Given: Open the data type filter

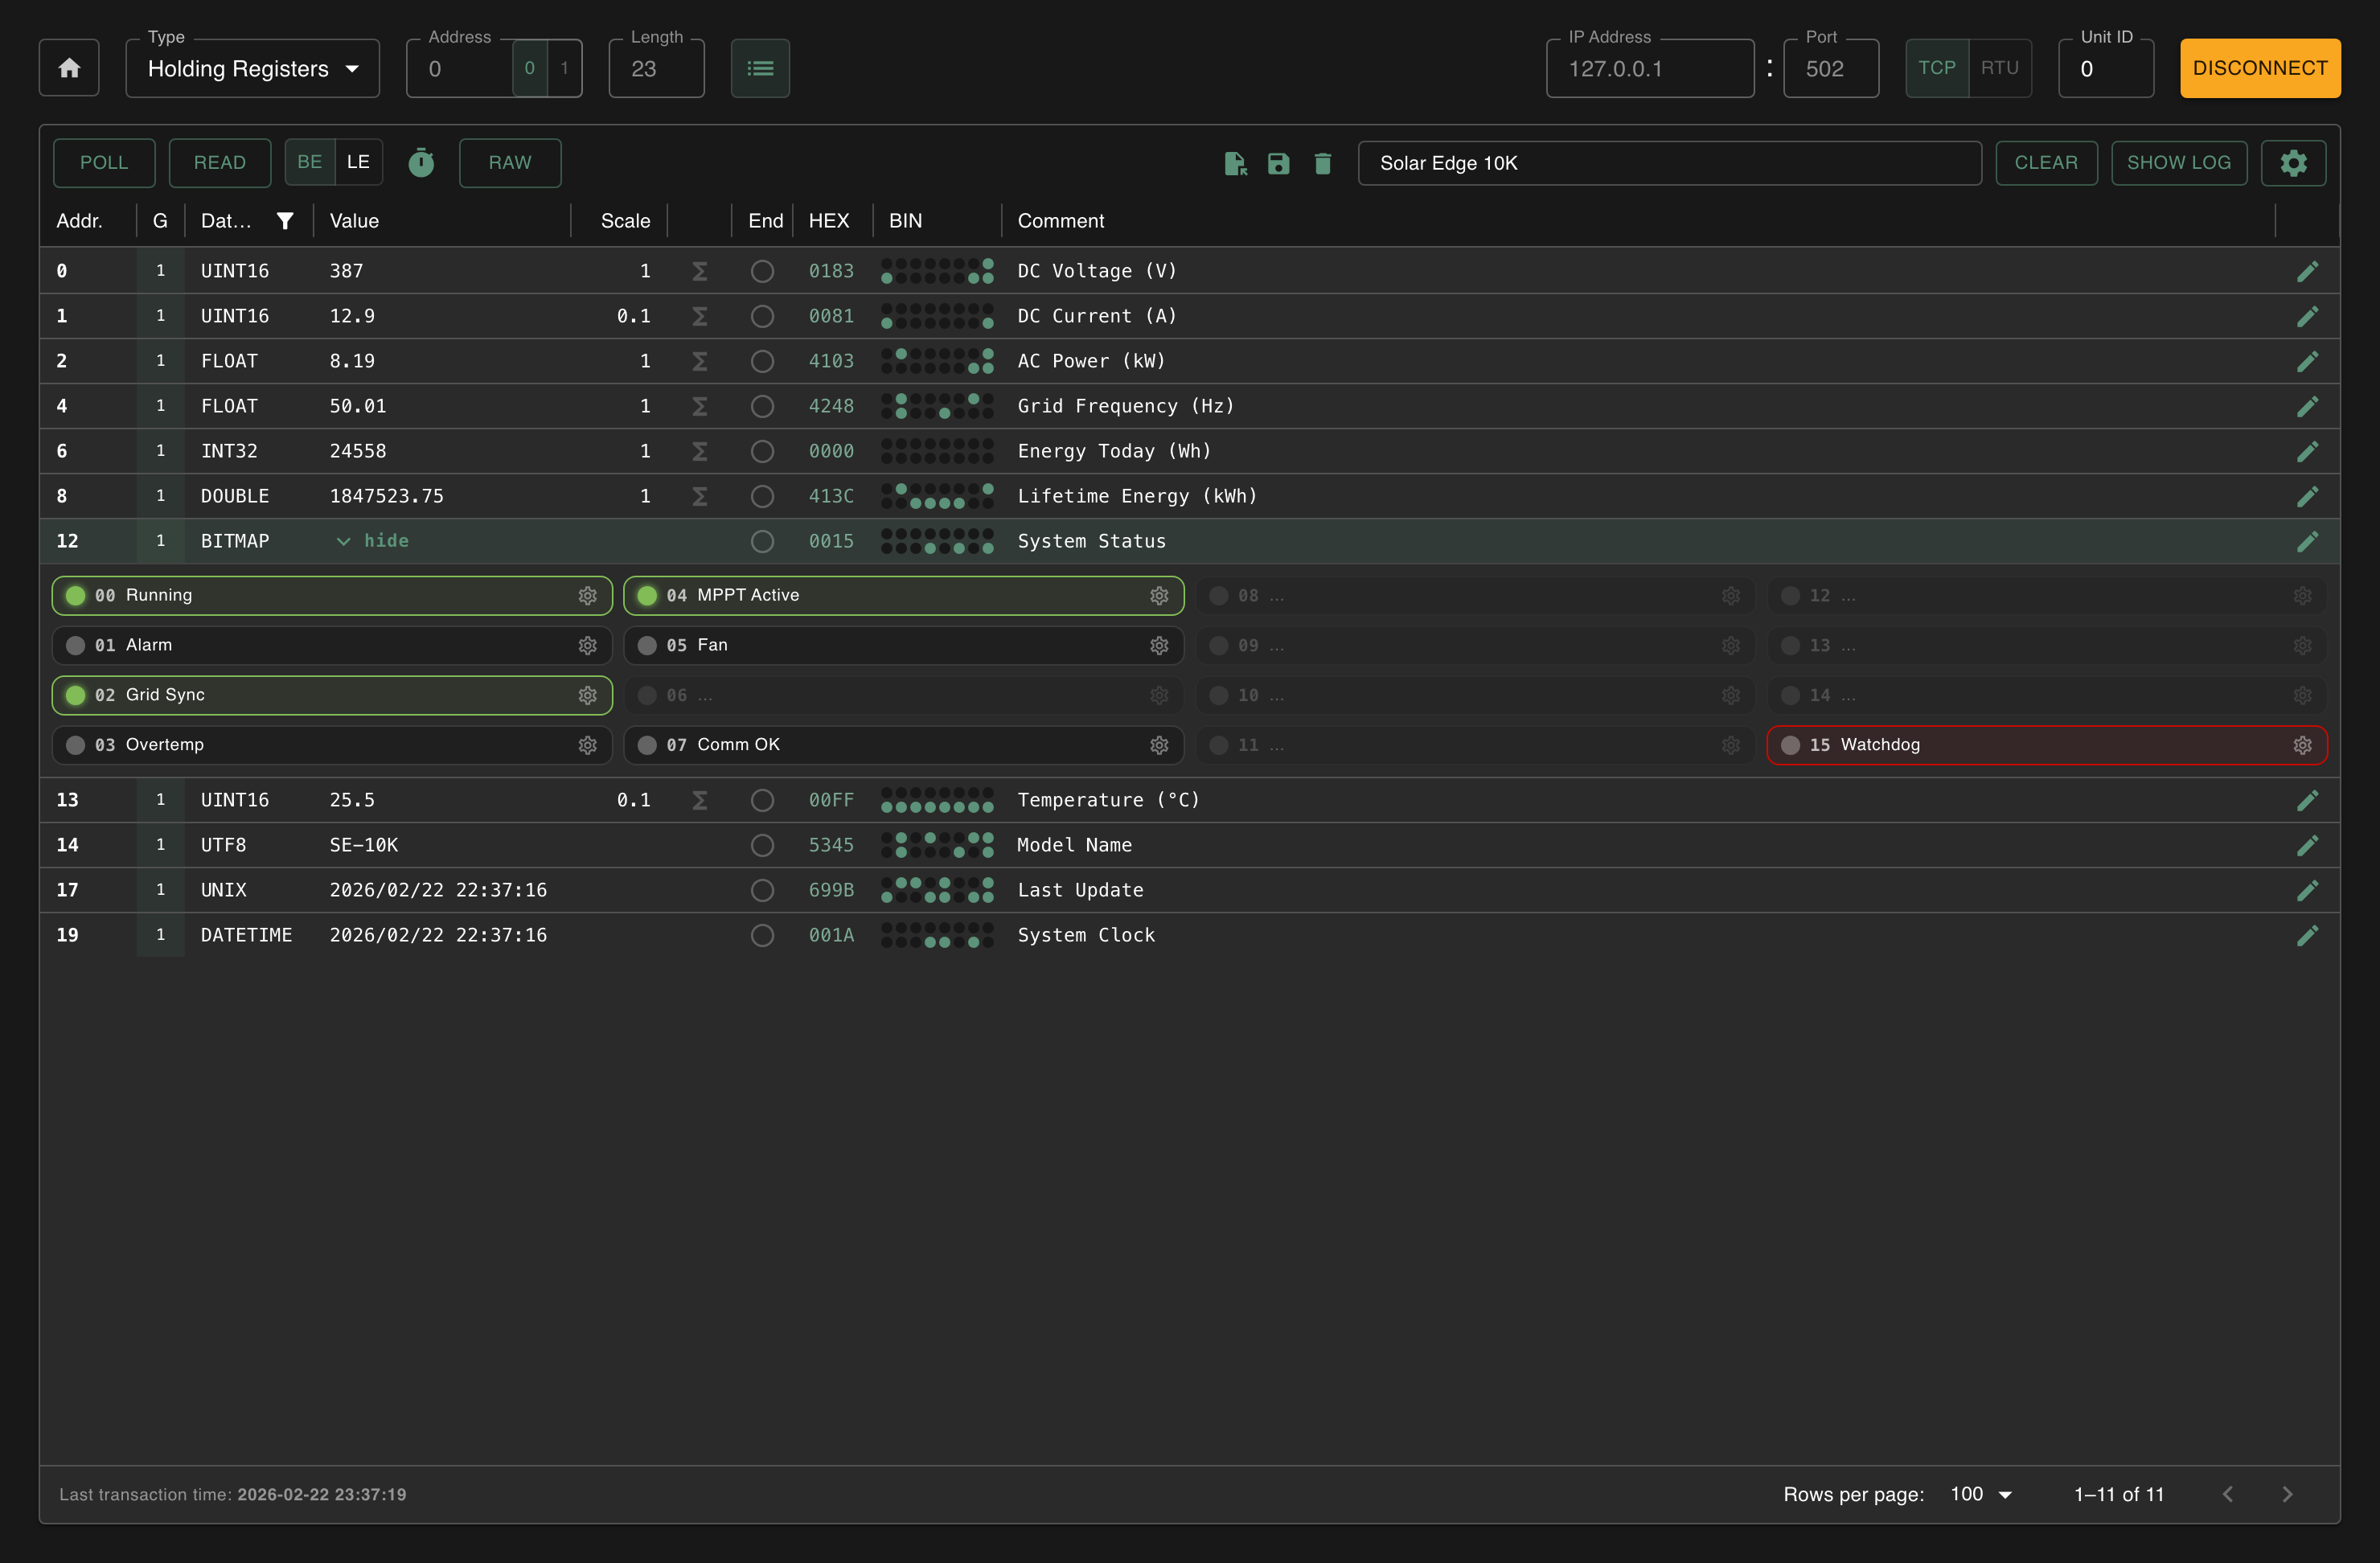Looking at the screenshot, I should pyautogui.click(x=285, y=220).
